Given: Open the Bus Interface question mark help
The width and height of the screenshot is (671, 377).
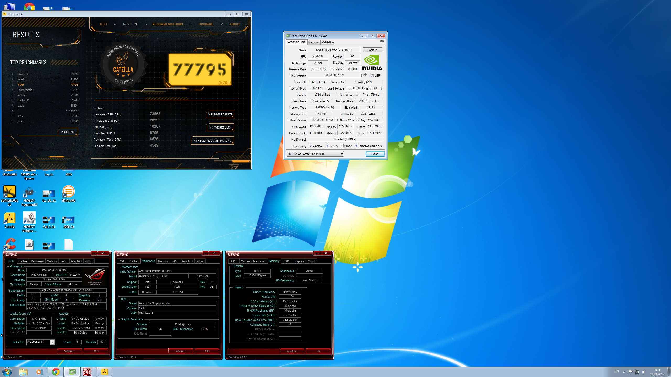Looking at the screenshot, I should (381, 88).
